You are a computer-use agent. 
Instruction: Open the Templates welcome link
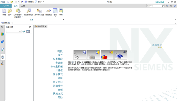point(60,51)
